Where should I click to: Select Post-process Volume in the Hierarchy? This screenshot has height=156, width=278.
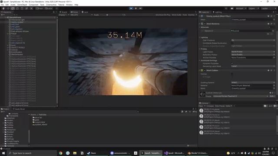tap(20, 31)
